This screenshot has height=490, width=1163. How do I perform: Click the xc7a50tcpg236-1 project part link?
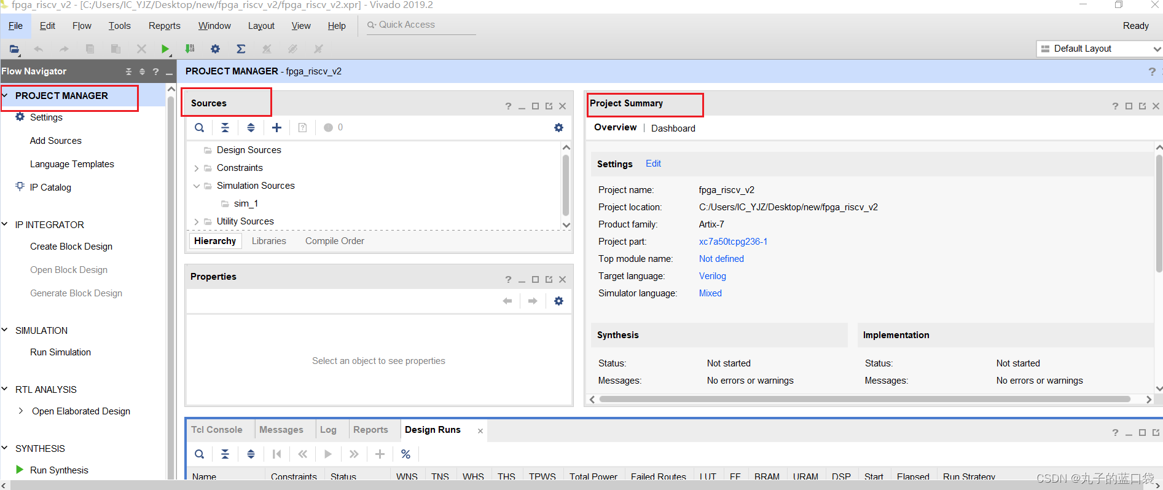click(x=733, y=242)
